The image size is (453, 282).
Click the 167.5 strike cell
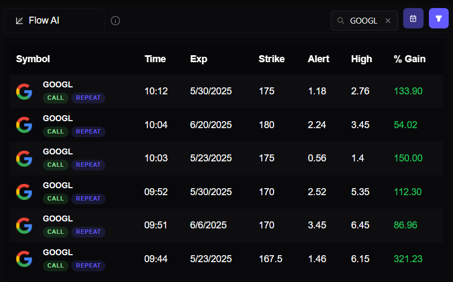pos(271,259)
